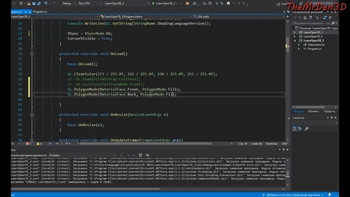Click the Solution Explorer search magnifier icon
The height and width of the screenshot is (197, 350).
[x=333, y=23]
